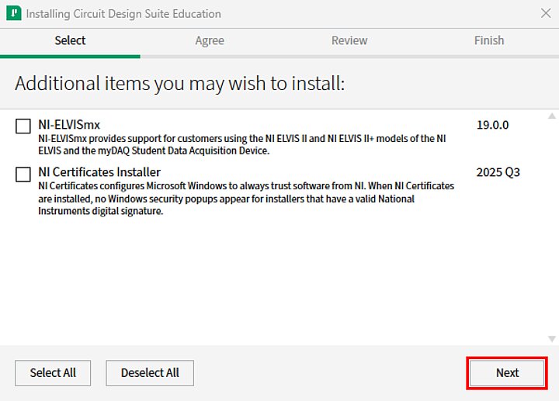Click the list scroll down arrow
This screenshot has width=559, height=401.
point(552,339)
